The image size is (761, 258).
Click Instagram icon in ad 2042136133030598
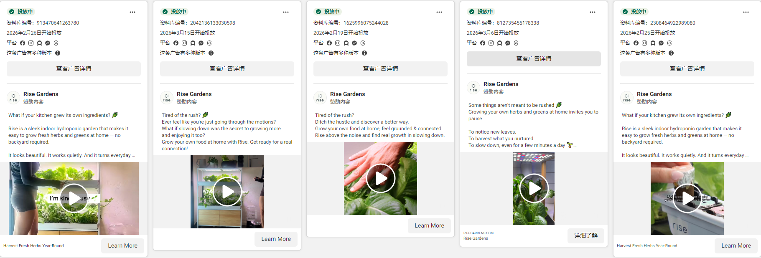[x=184, y=43]
